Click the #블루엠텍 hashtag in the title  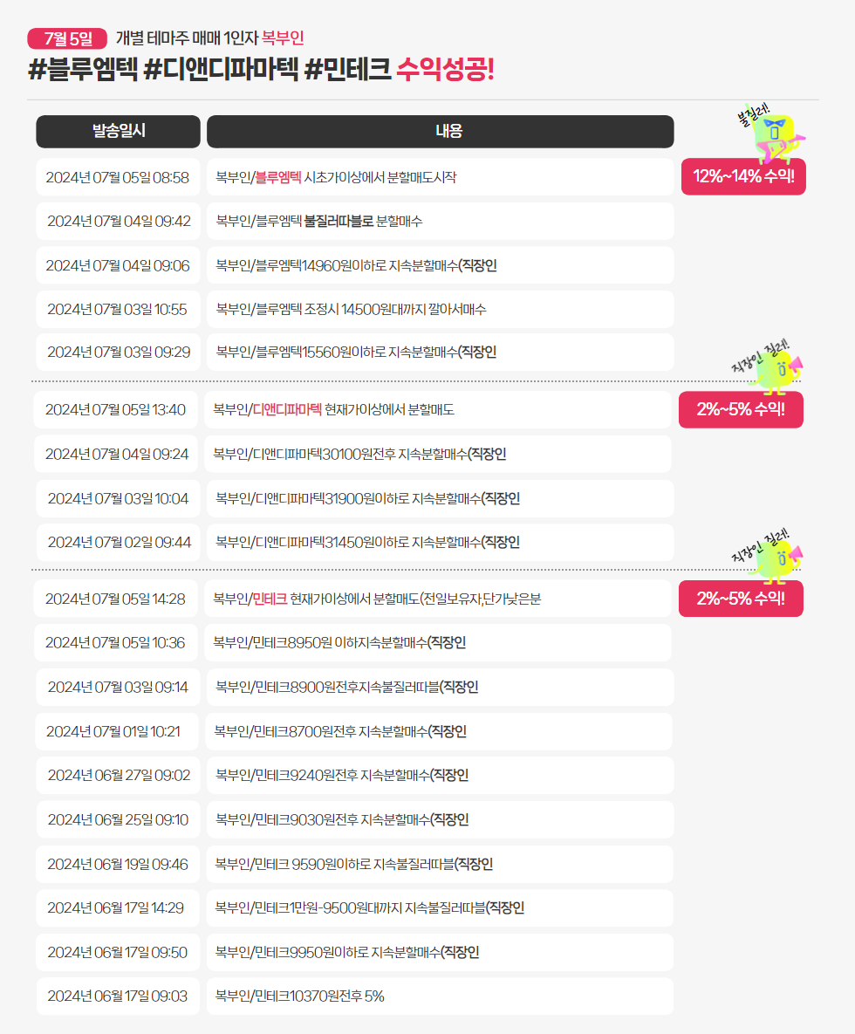click(83, 69)
